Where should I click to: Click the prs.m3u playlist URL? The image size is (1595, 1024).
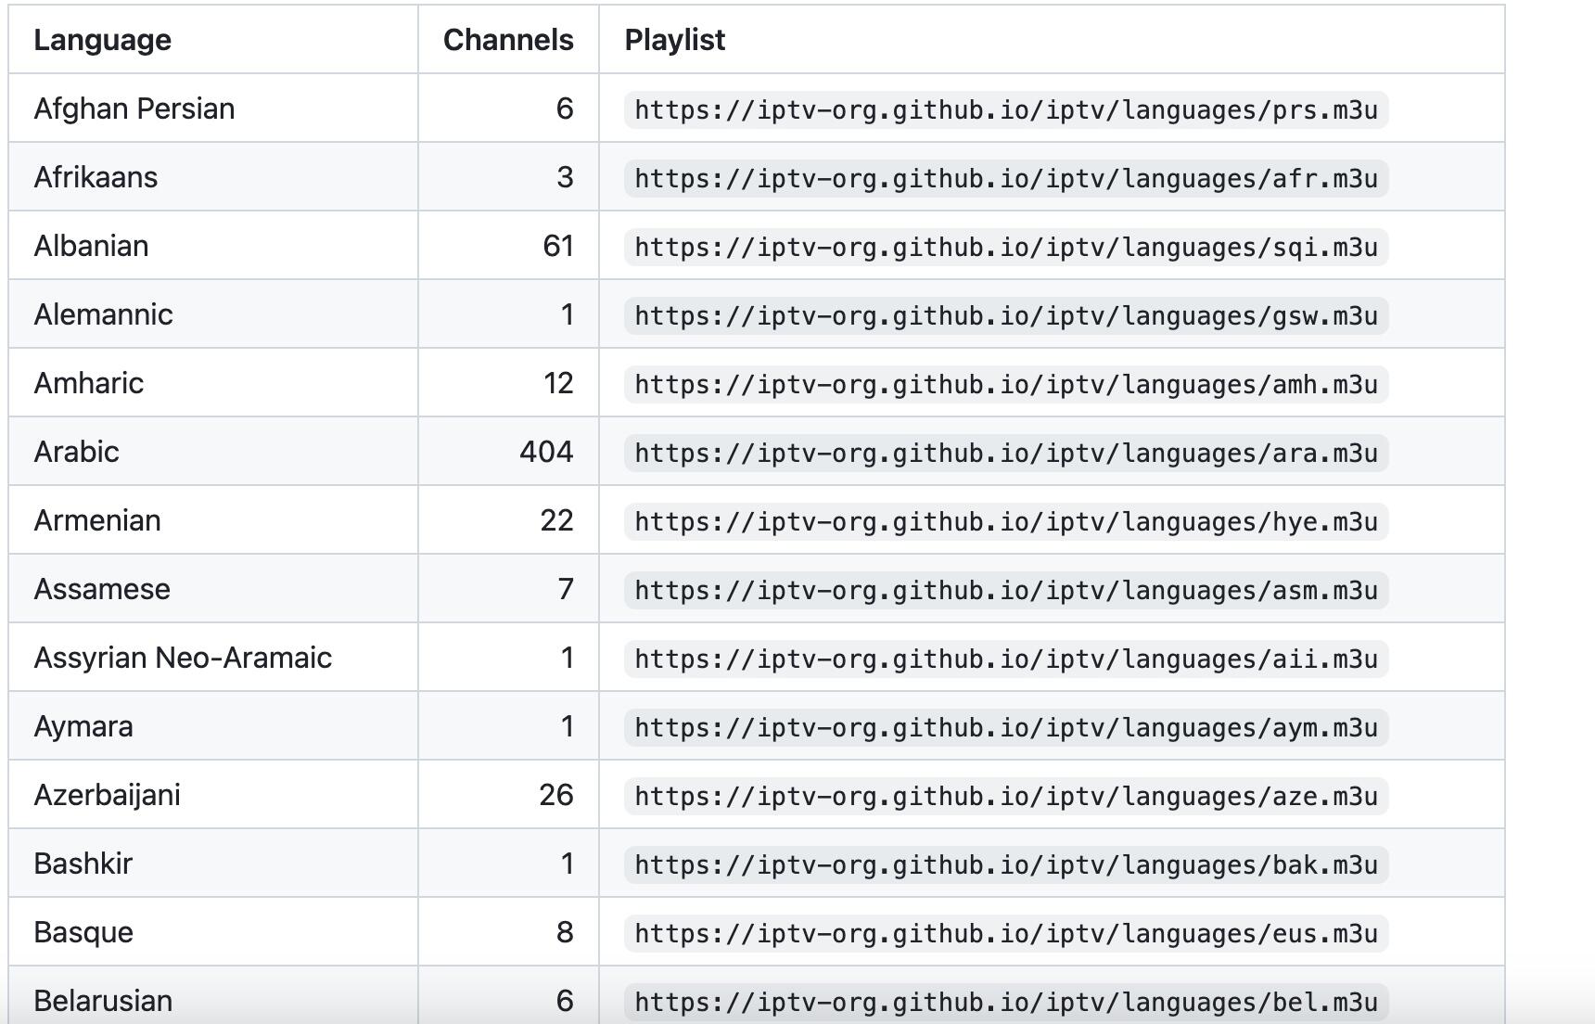point(1006,109)
